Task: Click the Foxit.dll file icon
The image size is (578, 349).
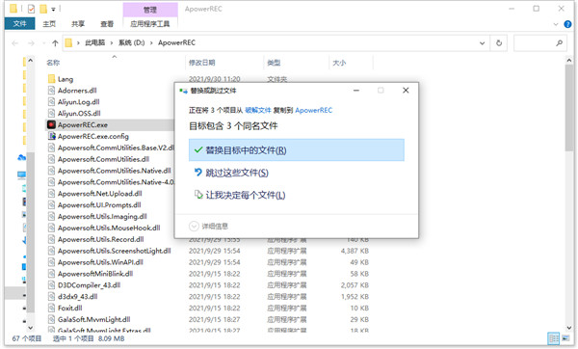Action: pos(52,308)
